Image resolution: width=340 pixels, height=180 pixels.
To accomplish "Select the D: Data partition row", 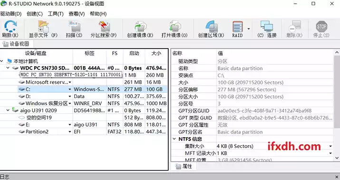I will click(84, 96).
